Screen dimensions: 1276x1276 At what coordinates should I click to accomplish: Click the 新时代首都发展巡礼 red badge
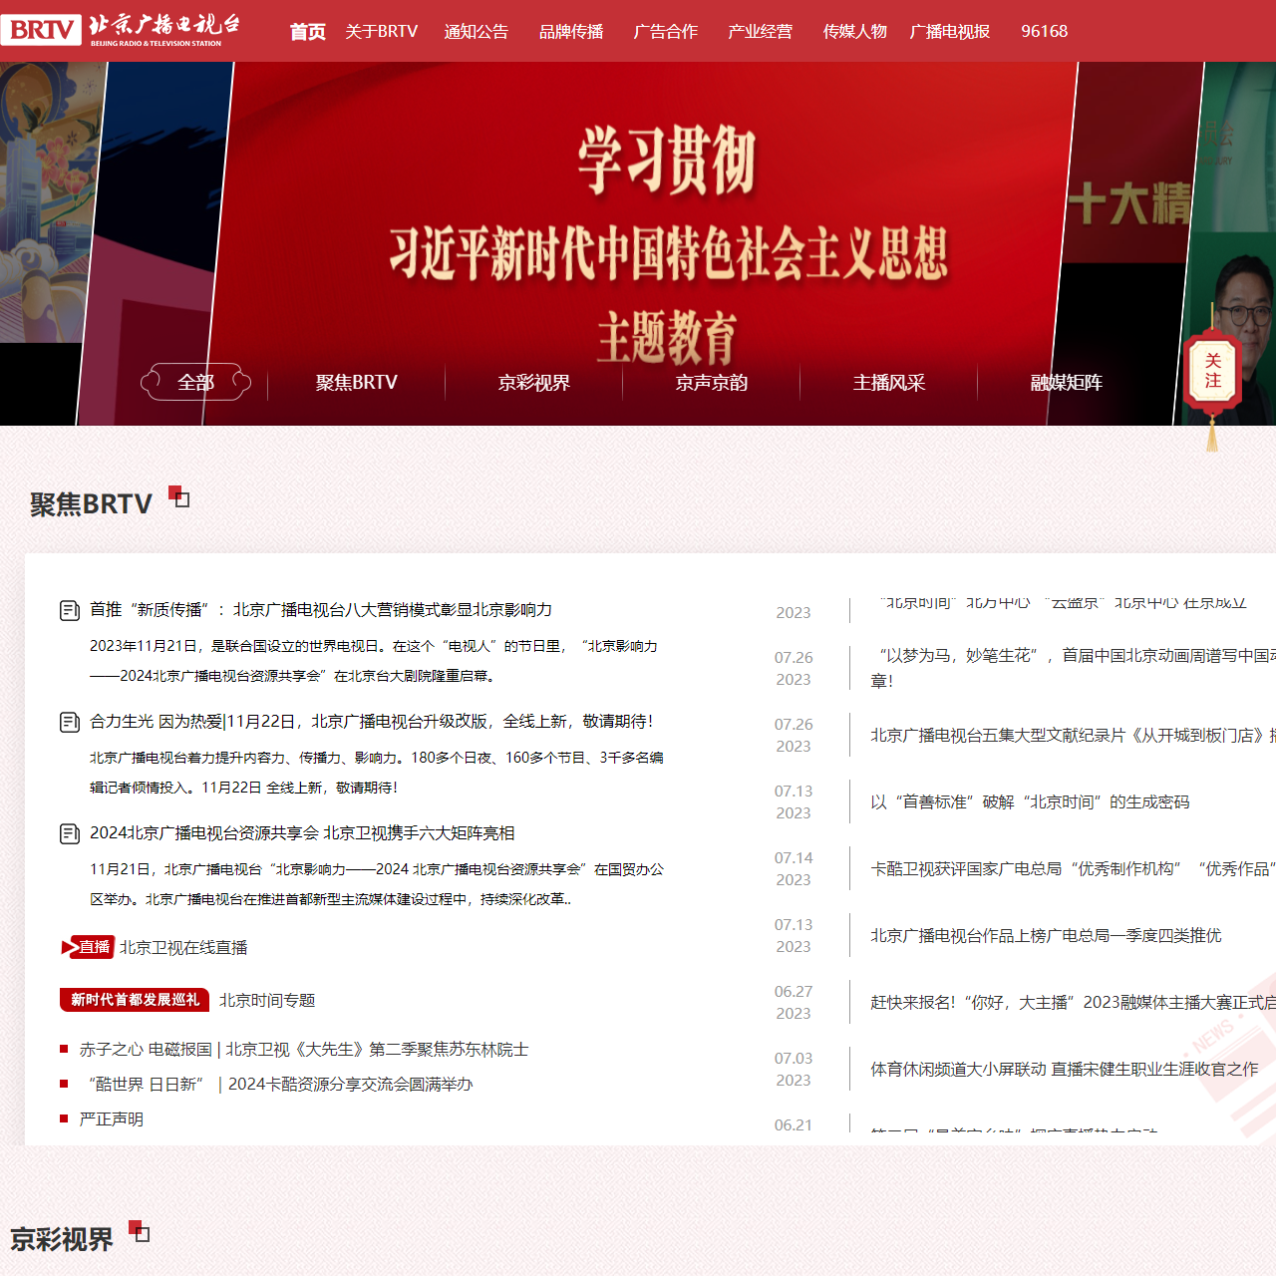pos(135,1000)
